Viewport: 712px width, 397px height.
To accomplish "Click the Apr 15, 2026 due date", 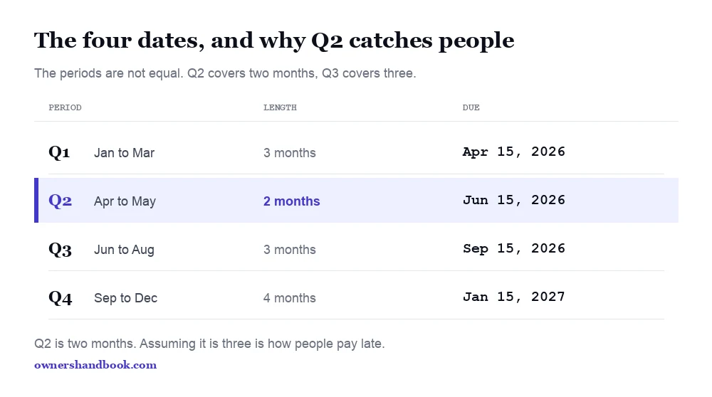I will click(x=514, y=152).
